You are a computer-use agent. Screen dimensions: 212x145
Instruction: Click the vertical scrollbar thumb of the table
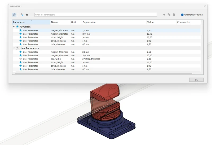(x=202, y=29)
